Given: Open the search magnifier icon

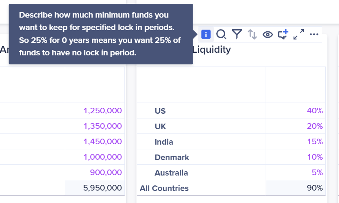Looking at the screenshot, I should click(x=221, y=34).
